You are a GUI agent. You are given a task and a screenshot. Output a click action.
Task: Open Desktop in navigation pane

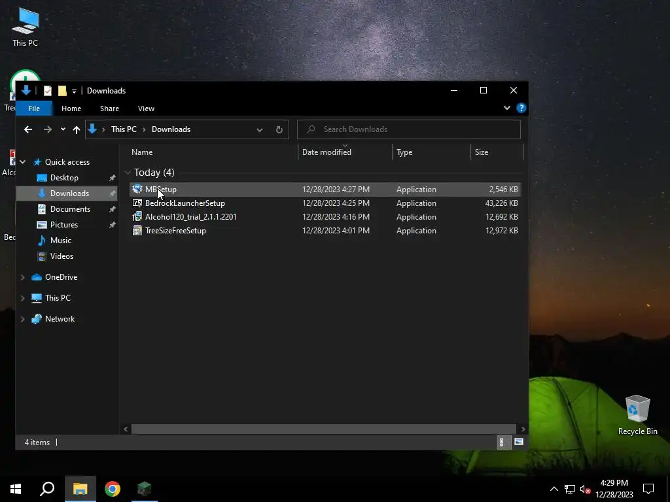(x=64, y=178)
